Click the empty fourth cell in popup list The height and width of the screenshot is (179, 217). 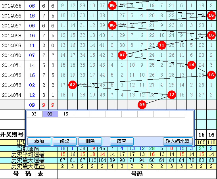point(82,114)
